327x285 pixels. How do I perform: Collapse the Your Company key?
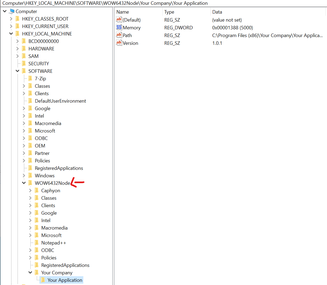click(30, 273)
